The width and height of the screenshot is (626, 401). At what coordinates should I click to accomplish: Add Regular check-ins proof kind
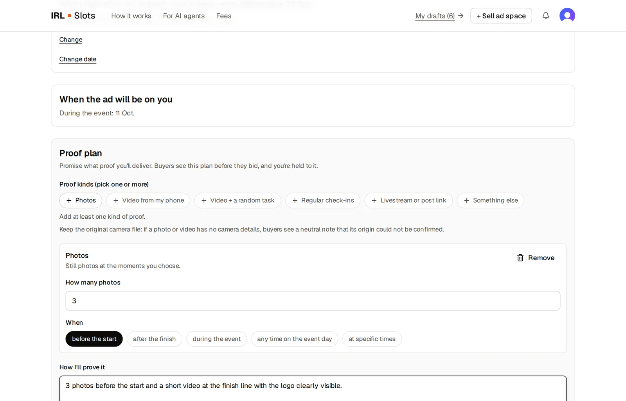323,200
